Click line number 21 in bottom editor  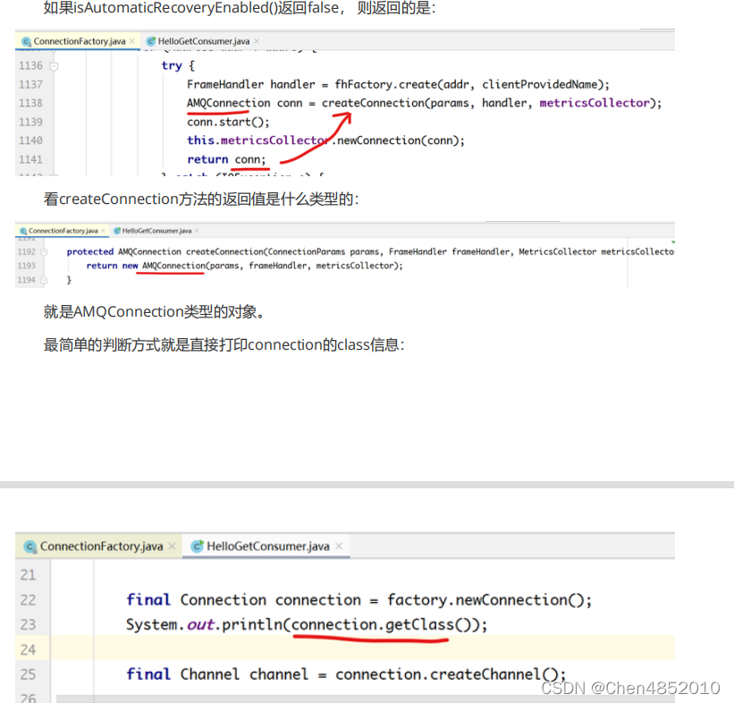(x=28, y=575)
